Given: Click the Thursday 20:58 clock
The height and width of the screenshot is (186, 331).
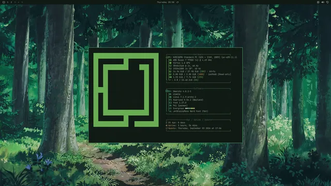Looking at the screenshot, I should tap(165, 2).
